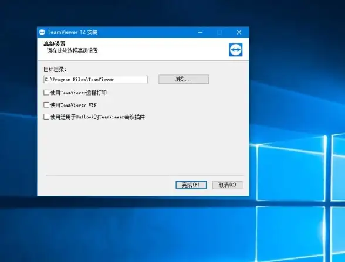Click the TeamViewer logo in header
Image resolution: width=345 pixels, height=262 pixels.
click(x=235, y=50)
